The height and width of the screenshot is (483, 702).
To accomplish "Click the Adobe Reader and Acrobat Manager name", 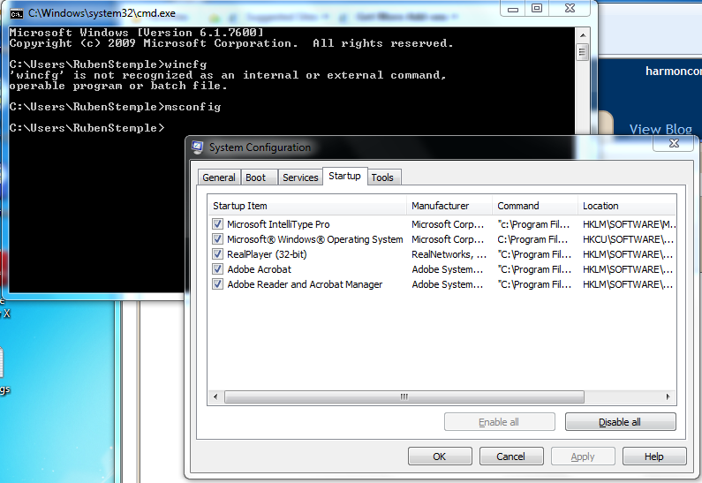I will click(305, 284).
